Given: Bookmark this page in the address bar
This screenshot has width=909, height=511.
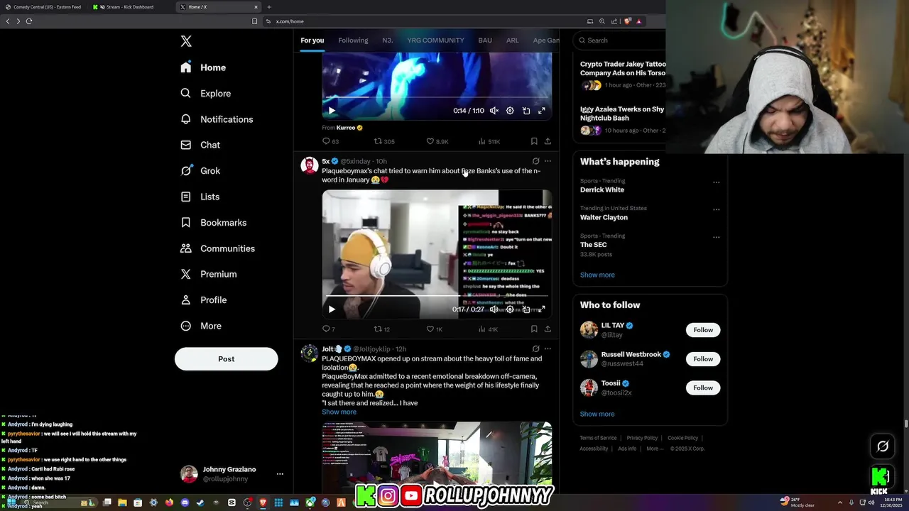Looking at the screenshot, I should [254, 21].
